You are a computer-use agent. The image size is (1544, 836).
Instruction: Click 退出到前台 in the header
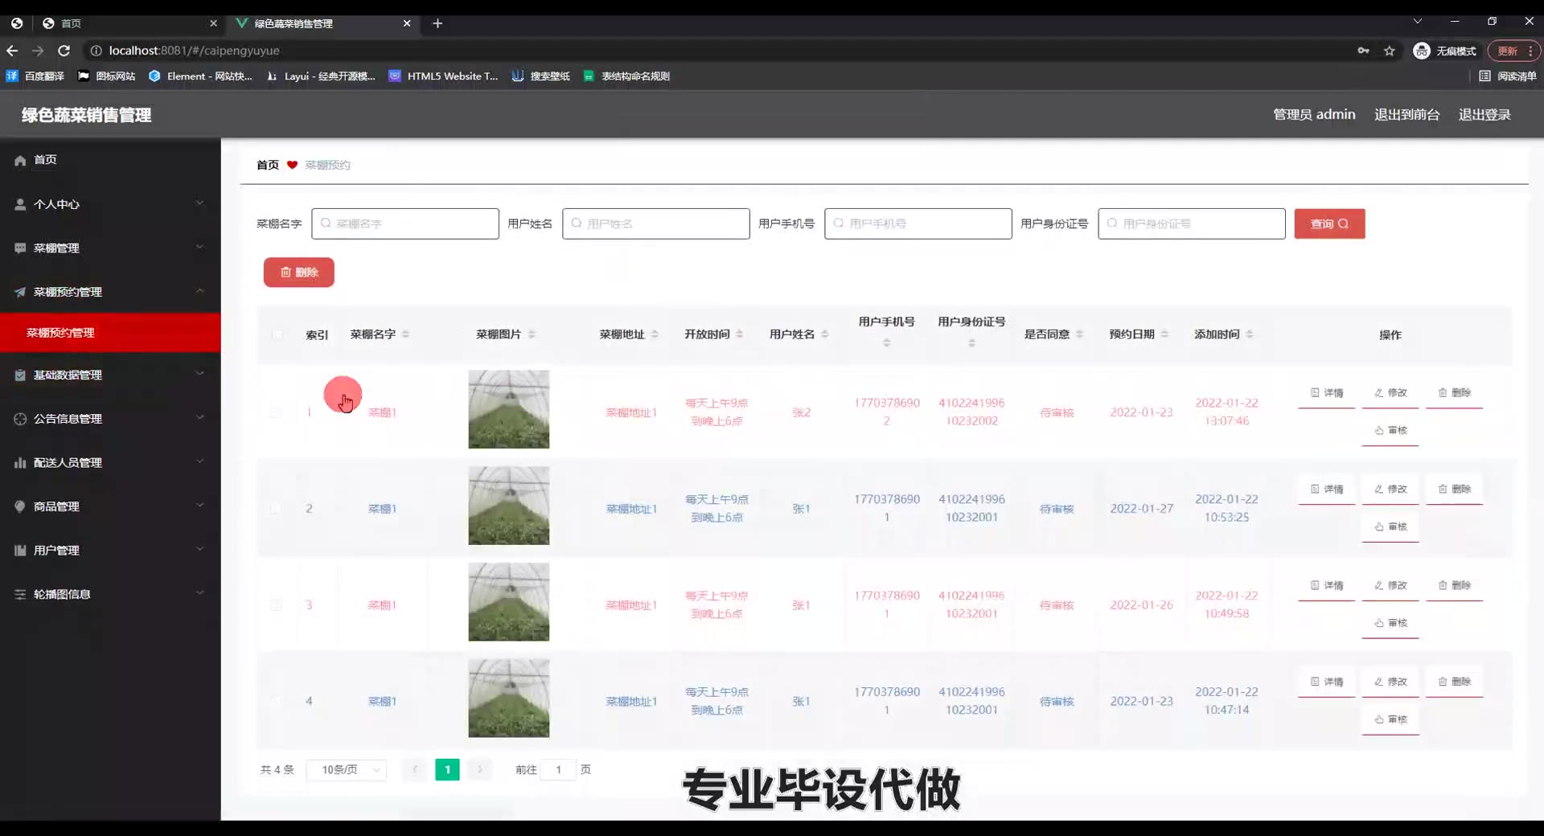[x=1407, y=115]
